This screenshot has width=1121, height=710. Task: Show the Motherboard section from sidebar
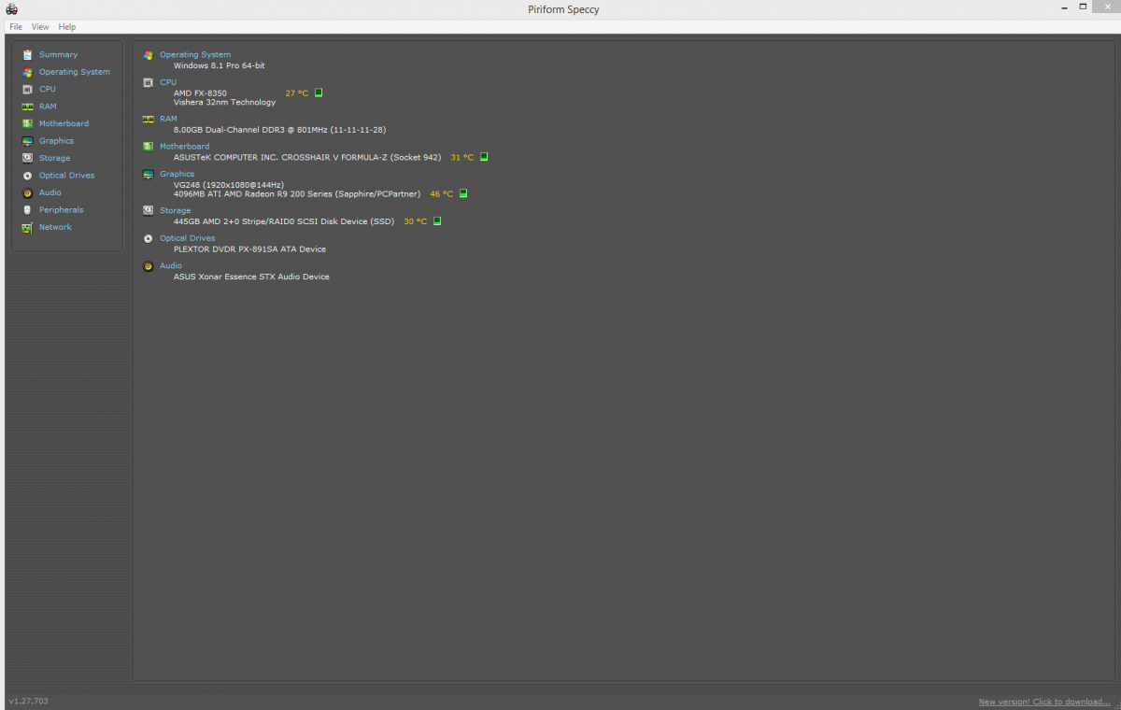point(64,123)
